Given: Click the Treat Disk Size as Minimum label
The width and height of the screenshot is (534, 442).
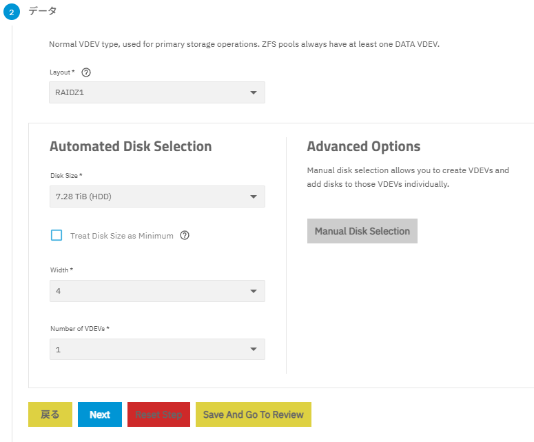Looking at the screenshot, I should [x=121, y=236].
